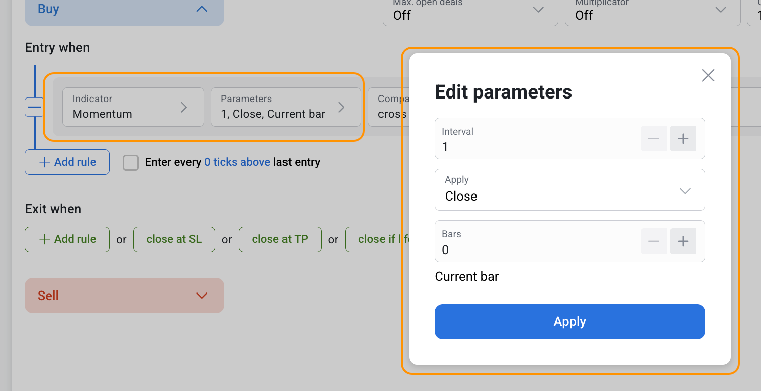Add rule under Exit when

[x=67, y=239]
